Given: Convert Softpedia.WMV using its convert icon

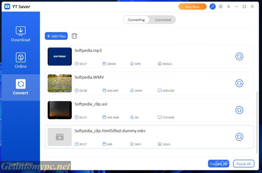Looking at the screenshot, I should (x=239, y=83).
